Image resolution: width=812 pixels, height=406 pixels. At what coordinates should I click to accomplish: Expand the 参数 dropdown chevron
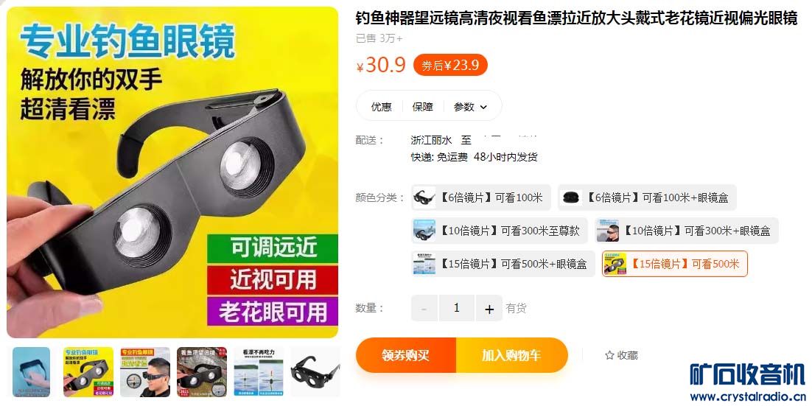pos(483,107)
